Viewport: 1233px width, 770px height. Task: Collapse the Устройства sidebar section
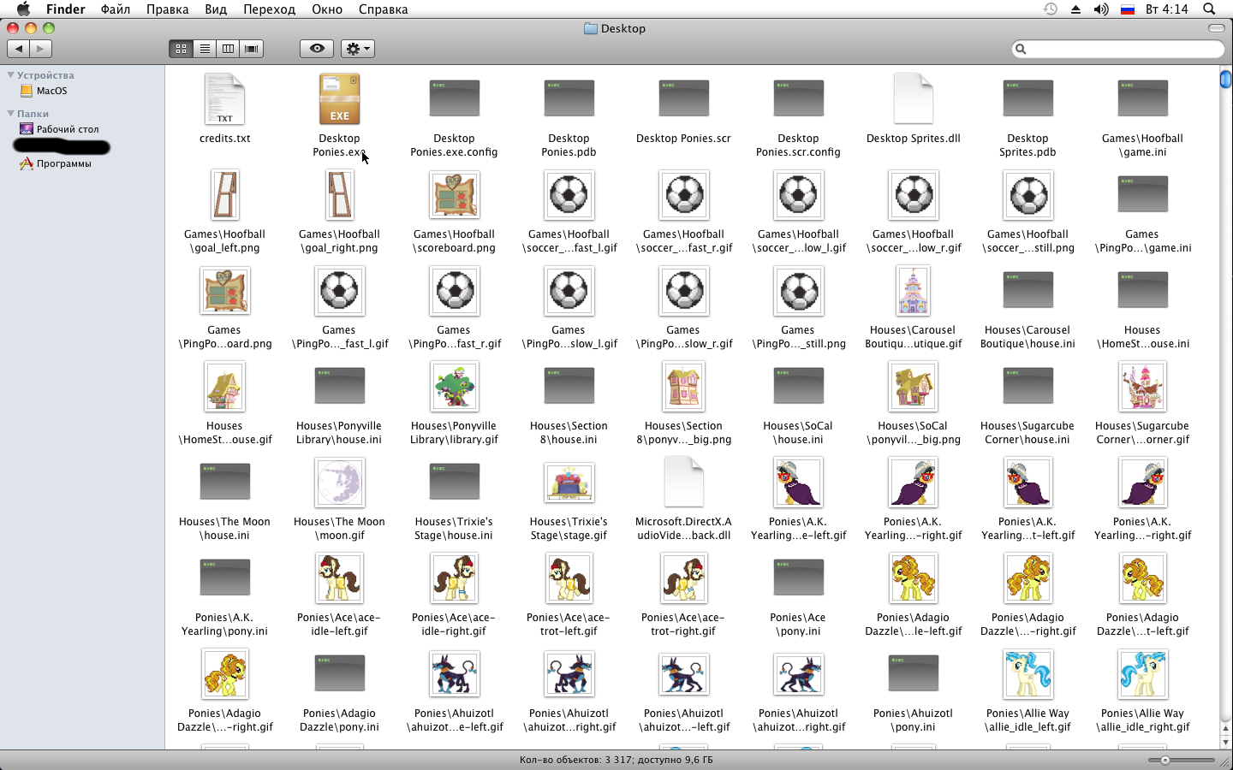pyautogui.click(x=11, y=75)
